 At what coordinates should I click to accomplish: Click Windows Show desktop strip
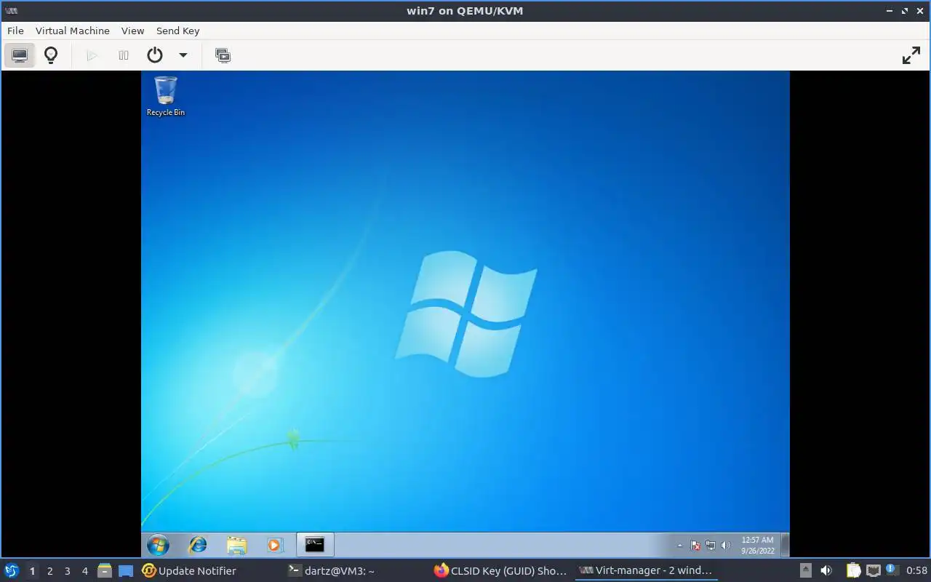coord(786,545)
